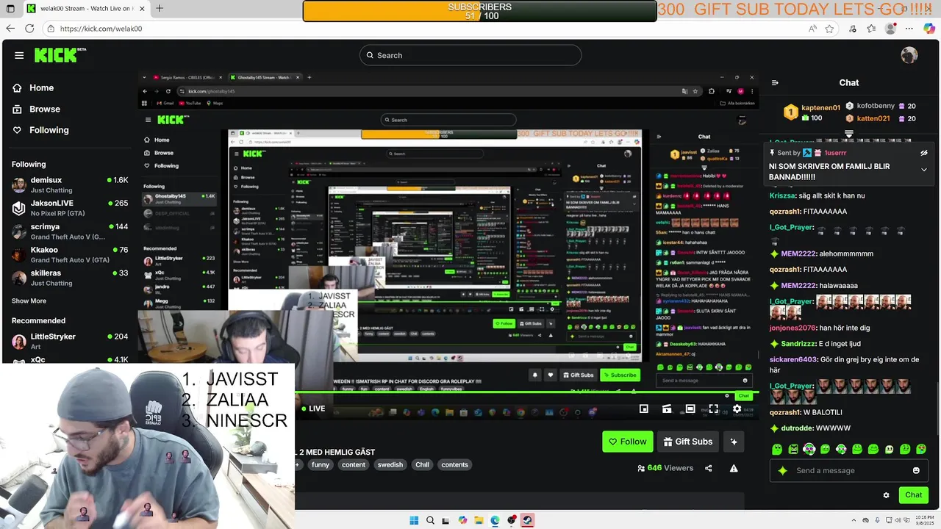
Task: Open a new browser tab
Action: tap(160, 8)
